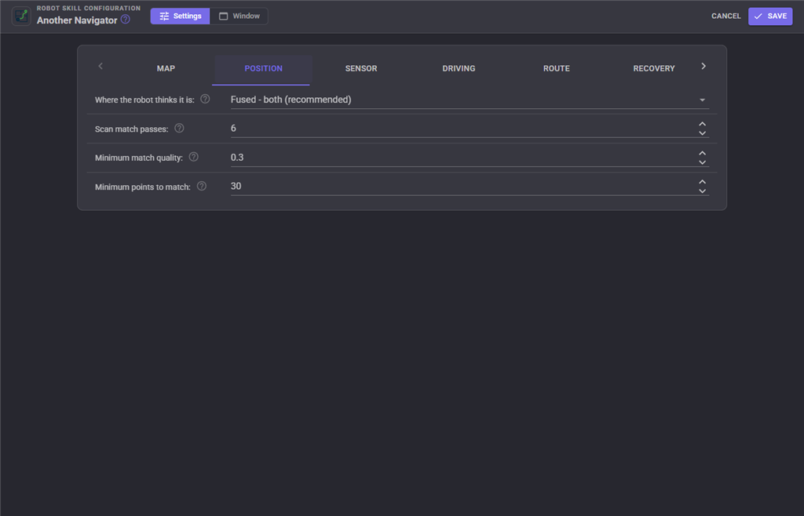Open the RECOVERY tab
804x516 pixels.
pyautogui.click(x=654, y=68)
